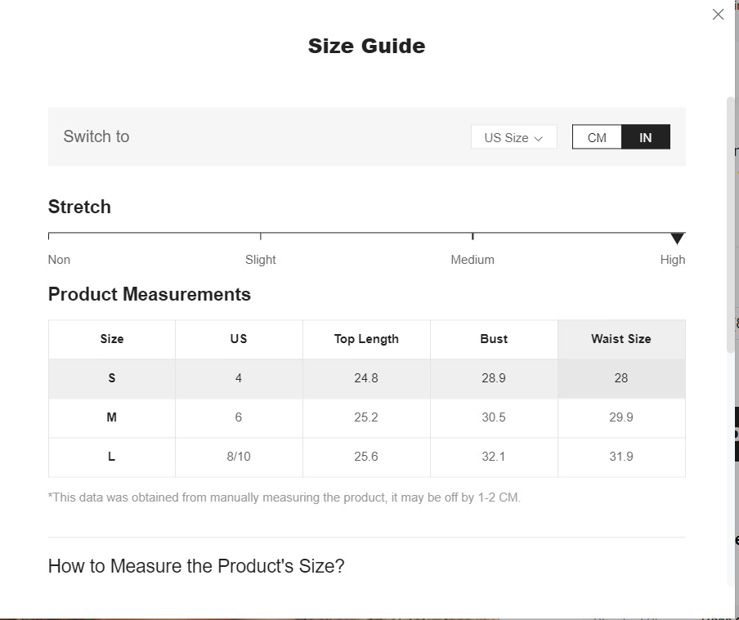
Task: Select the size S row label
Action: 112,378
